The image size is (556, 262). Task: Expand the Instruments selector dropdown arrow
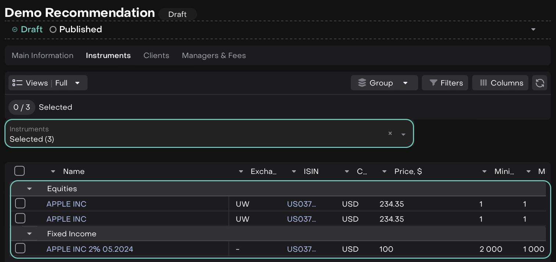(x=403, y=134)
